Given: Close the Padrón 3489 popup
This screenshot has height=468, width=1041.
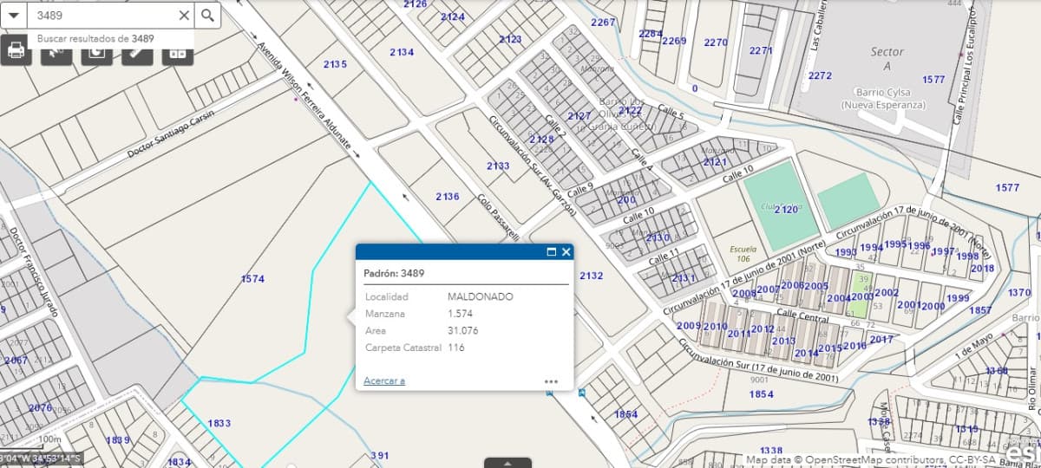Looking at the screenshot, I should (566, 251).
